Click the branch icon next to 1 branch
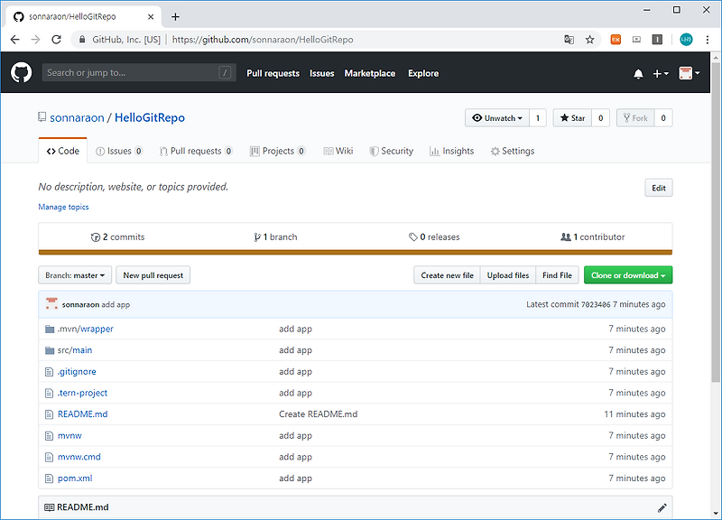The height and width of the screenshot is (520, 722). click(x=258, y=237)
